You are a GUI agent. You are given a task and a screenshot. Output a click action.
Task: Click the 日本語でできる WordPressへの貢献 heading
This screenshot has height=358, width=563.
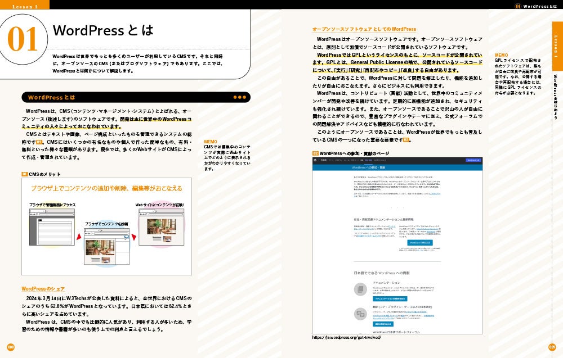[x=382, y=273]
